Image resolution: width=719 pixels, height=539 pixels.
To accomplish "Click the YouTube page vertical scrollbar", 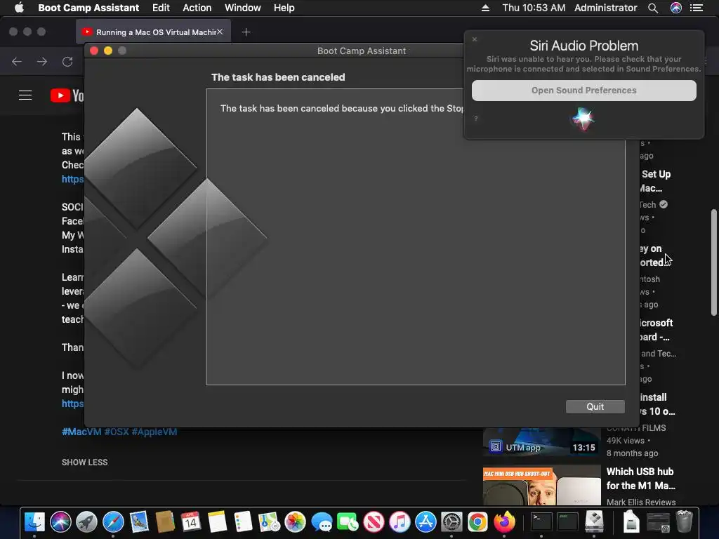I will coord(714,262).
